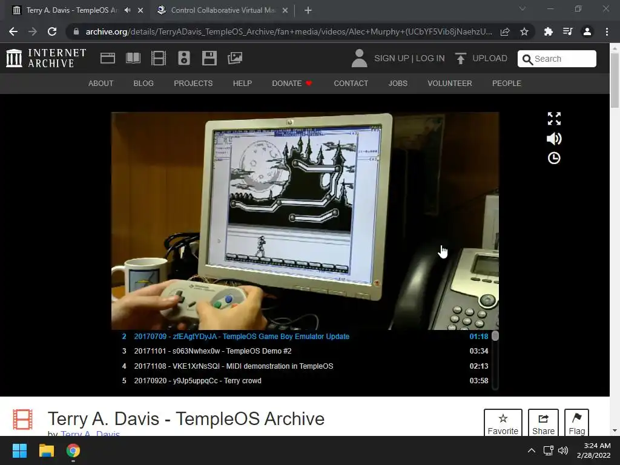Screen dimensions: 620x465
Task: Open the DONATE menu item
Action: click(292, 84)
